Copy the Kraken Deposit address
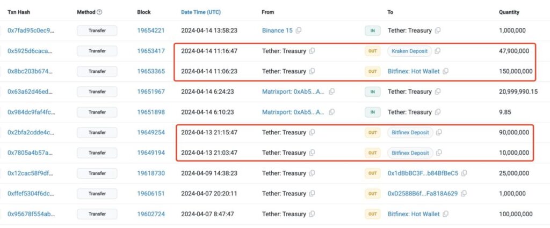The height and width of the screenshot is (228, 550). point(437,51)
